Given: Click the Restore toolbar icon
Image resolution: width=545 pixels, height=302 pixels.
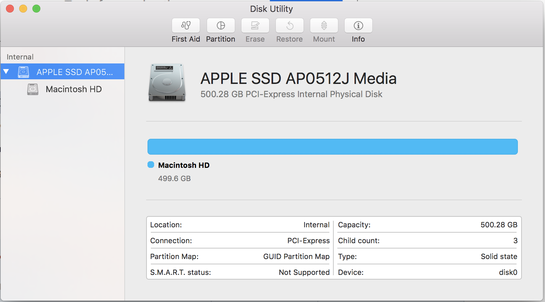Looking at the screenshot, I should [x=289, y=26].
